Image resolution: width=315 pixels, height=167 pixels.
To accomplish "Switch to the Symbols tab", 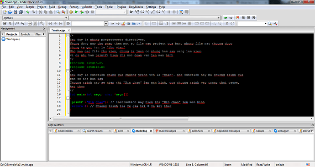I will 25,34.
